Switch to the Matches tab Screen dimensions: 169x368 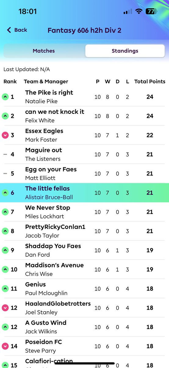[44, 51]
